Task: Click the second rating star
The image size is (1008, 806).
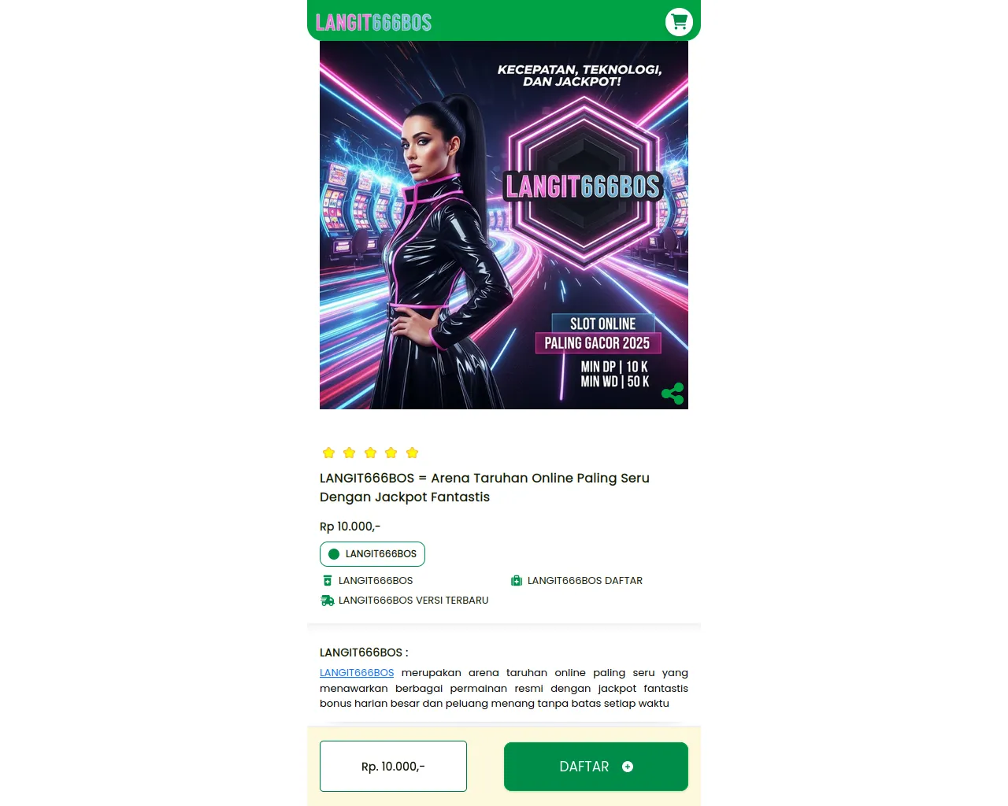Action: (350, 453)
